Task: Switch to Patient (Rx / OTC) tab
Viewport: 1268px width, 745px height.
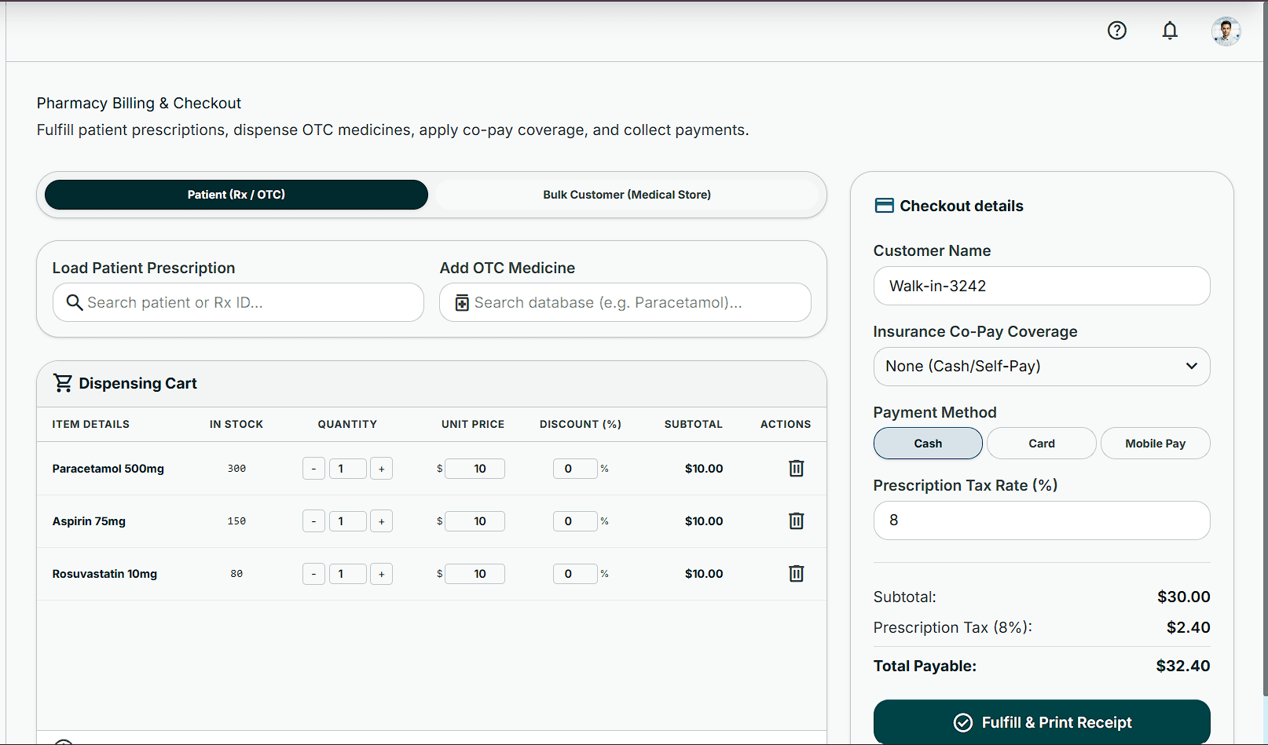Action: point(236,195)
